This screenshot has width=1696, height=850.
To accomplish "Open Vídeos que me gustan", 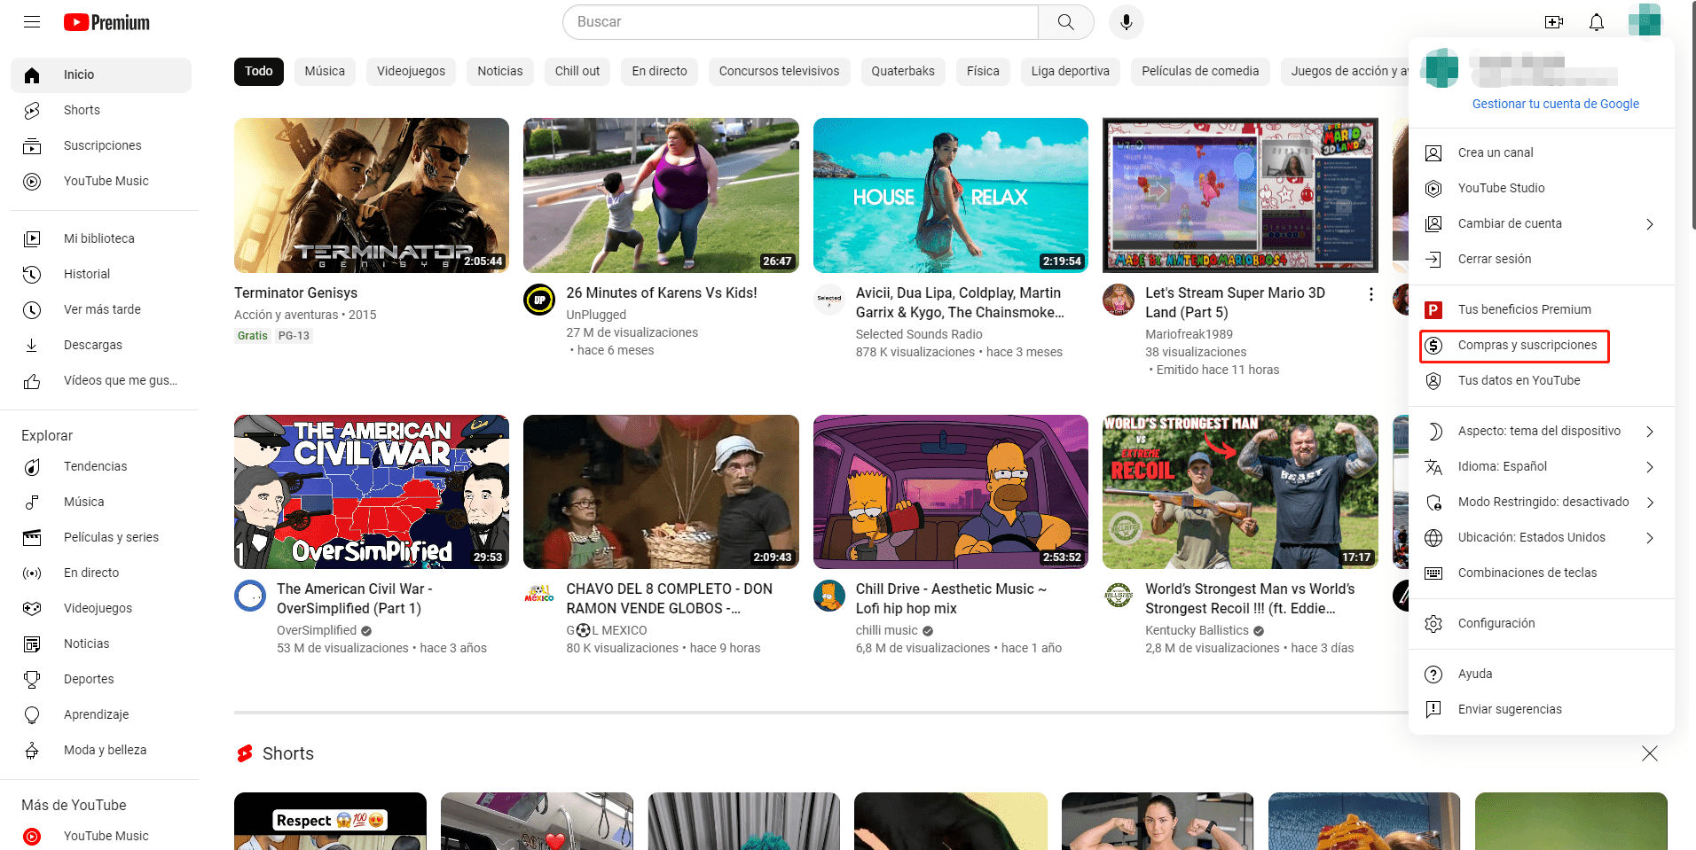I will [x=101, y=380].
